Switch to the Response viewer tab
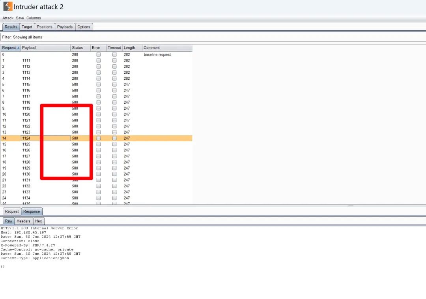The height and width of the screenshot is (299, 426). [32, 211]
